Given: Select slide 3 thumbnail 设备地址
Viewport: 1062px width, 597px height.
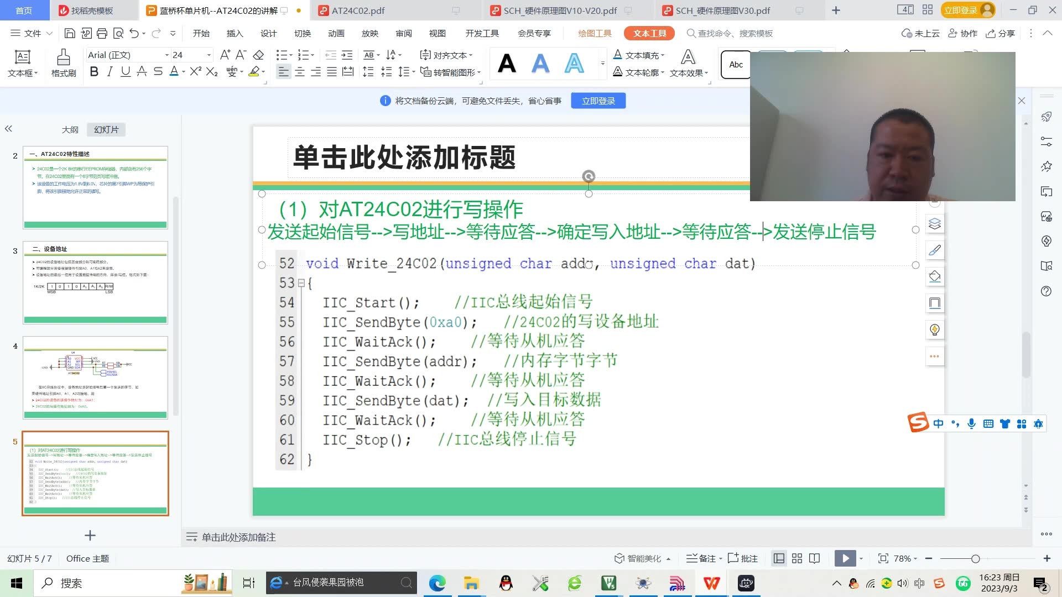Looking at the screenshot, I should (x=95, y=282).
